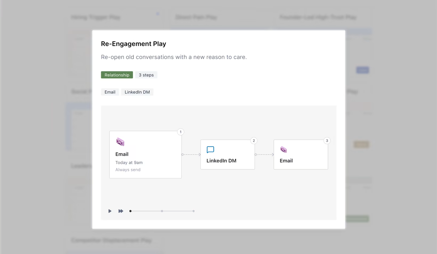Open the first Email step card
Screen dimensions: 437x254
point(145,155)
